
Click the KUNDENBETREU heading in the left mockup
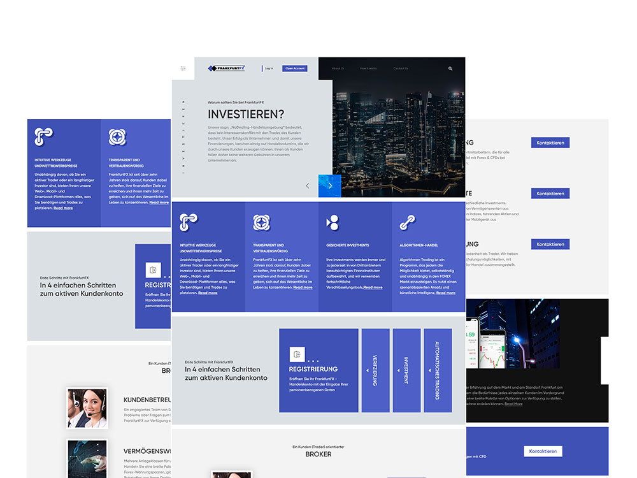pos(147,400)
